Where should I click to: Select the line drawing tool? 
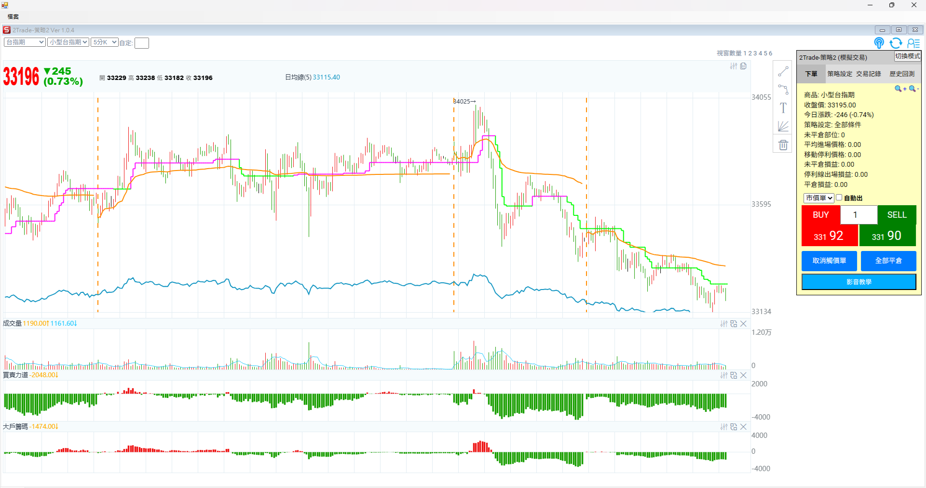pos(783,72)
